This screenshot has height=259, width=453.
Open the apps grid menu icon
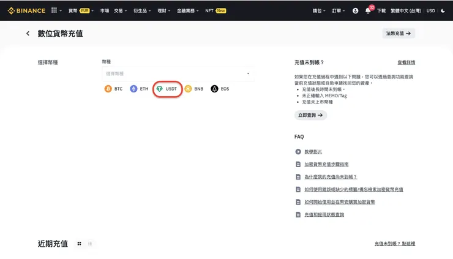(x=54, y=10)
